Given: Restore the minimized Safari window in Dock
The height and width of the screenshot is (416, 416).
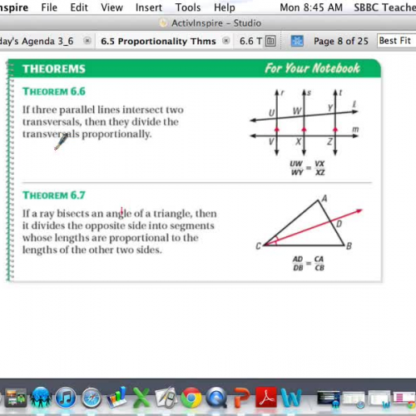Looking at the screenshot, I should (x=354, y=399).
